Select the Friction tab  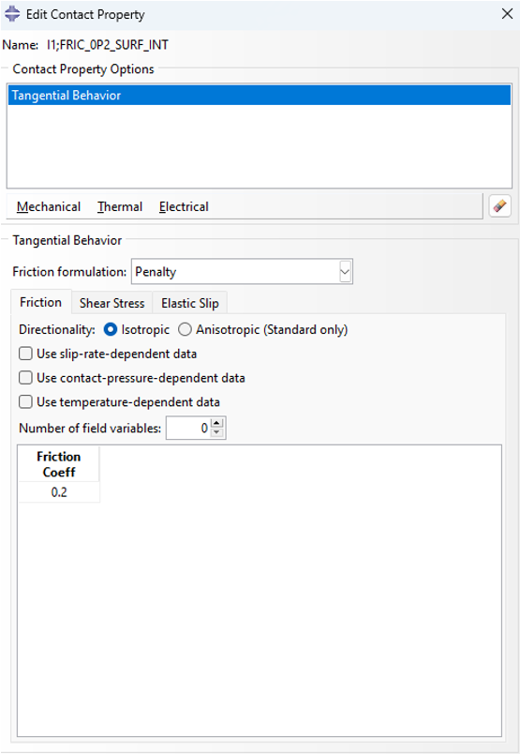click(x=41, y=302)
